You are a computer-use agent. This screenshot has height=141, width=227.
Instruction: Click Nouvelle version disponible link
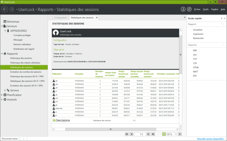[210, 139]
